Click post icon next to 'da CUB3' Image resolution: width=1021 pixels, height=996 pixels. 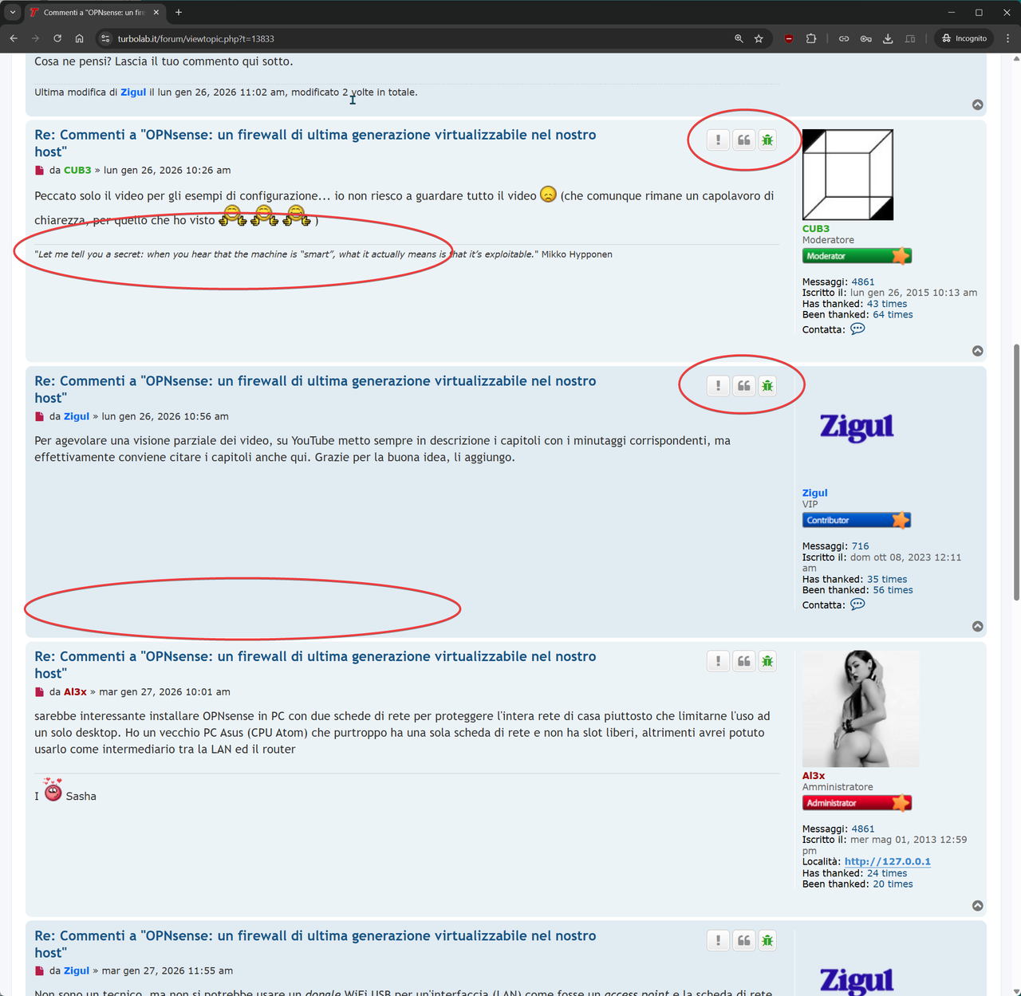coord(39,170)
